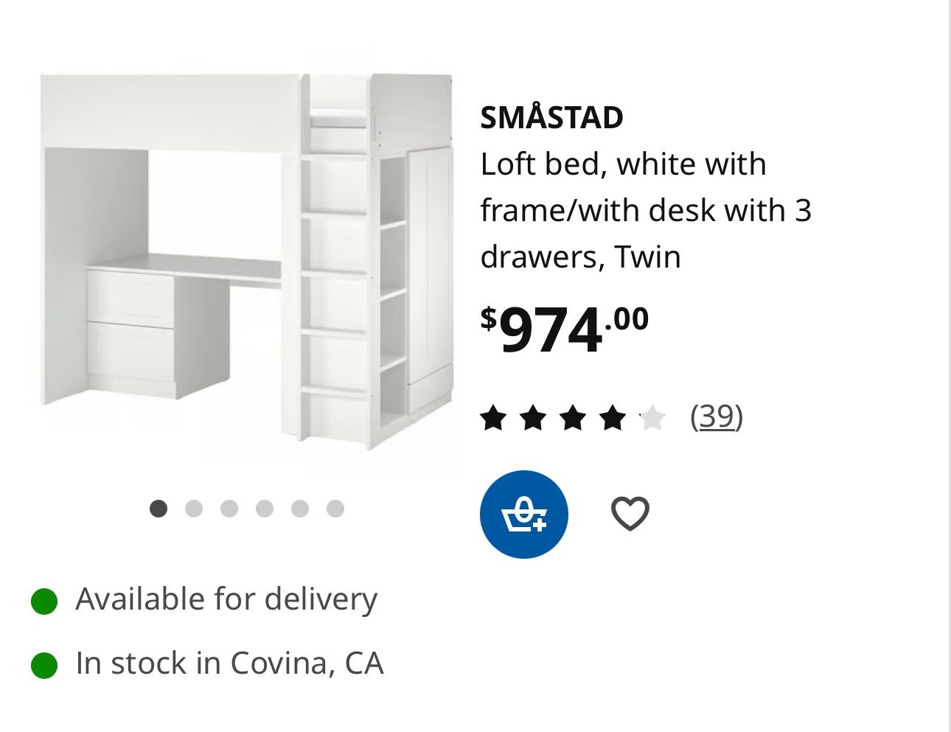
Task: Check 'In stock in Covina, CA' store info
Action: pos(229,663)
